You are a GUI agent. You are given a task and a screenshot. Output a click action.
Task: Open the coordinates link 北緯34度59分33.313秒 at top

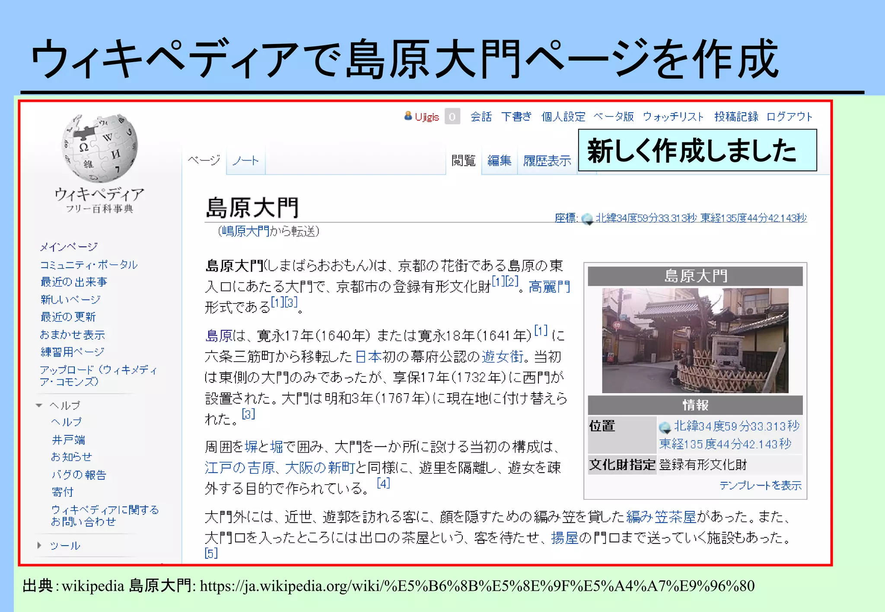[646, 218]
